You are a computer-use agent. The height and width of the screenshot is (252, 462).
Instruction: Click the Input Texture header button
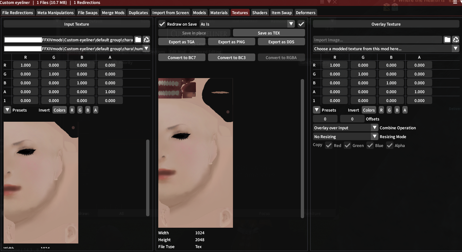77,24
